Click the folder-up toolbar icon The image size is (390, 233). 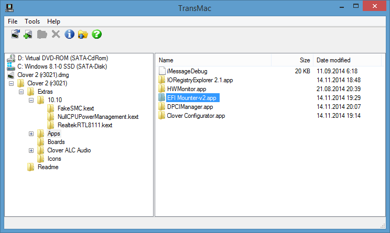click(x=83, y=34)
